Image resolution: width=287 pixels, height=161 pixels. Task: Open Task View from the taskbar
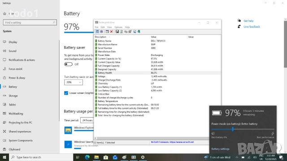78,157
